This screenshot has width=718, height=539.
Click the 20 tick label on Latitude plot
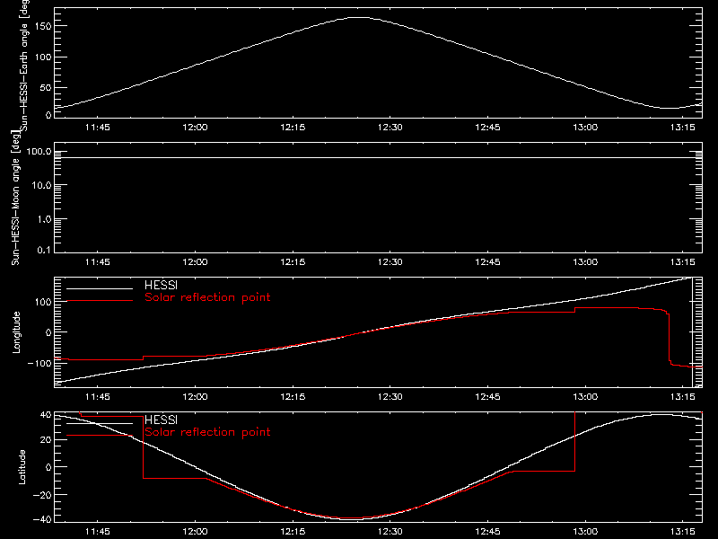pos(46,440)
